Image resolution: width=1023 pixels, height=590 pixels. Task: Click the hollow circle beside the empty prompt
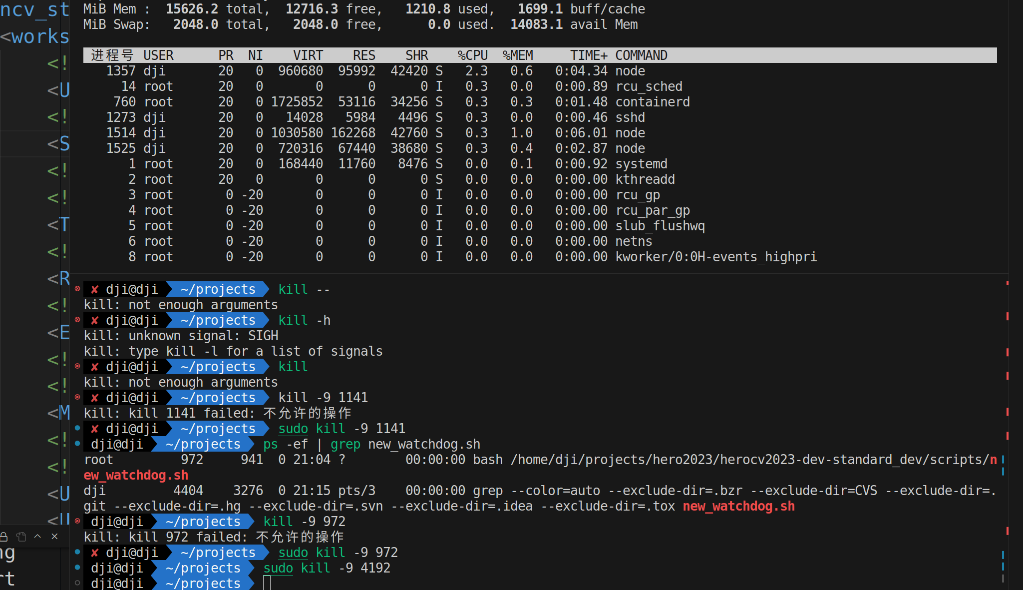(77, 583)
